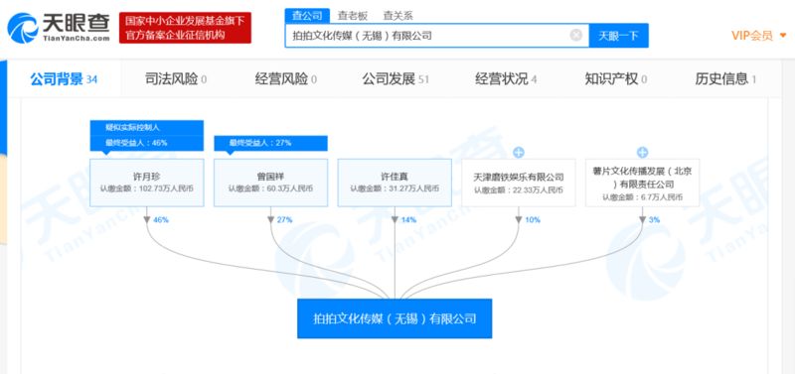The width and height of the screenshot is (795, 374).
Task: Click the 27% arrow under 曾国祥
Action: click(x=270, y=219)
